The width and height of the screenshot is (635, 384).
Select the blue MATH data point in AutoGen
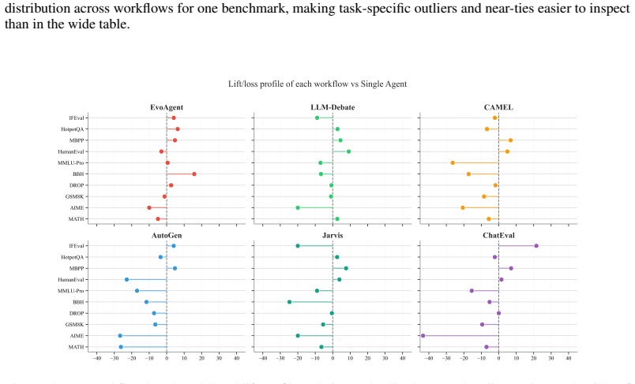[x=121, y=347]
